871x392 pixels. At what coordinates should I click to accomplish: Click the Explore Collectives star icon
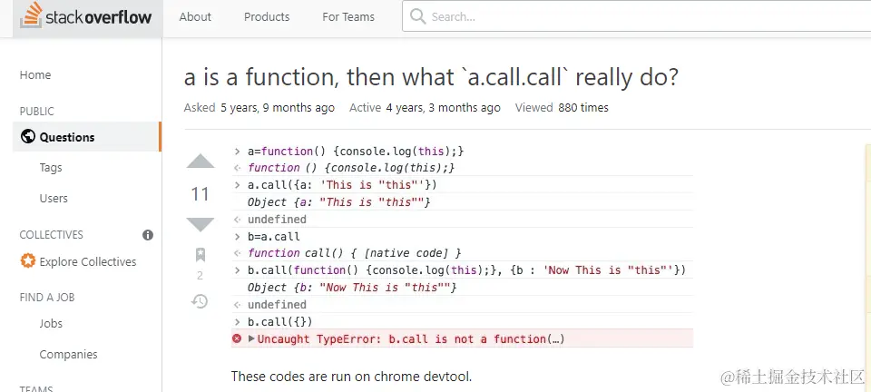pos(28,261)
